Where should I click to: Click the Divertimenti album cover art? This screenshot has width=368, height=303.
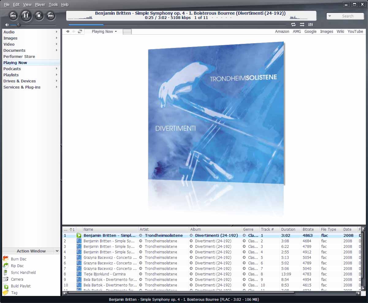216,113
